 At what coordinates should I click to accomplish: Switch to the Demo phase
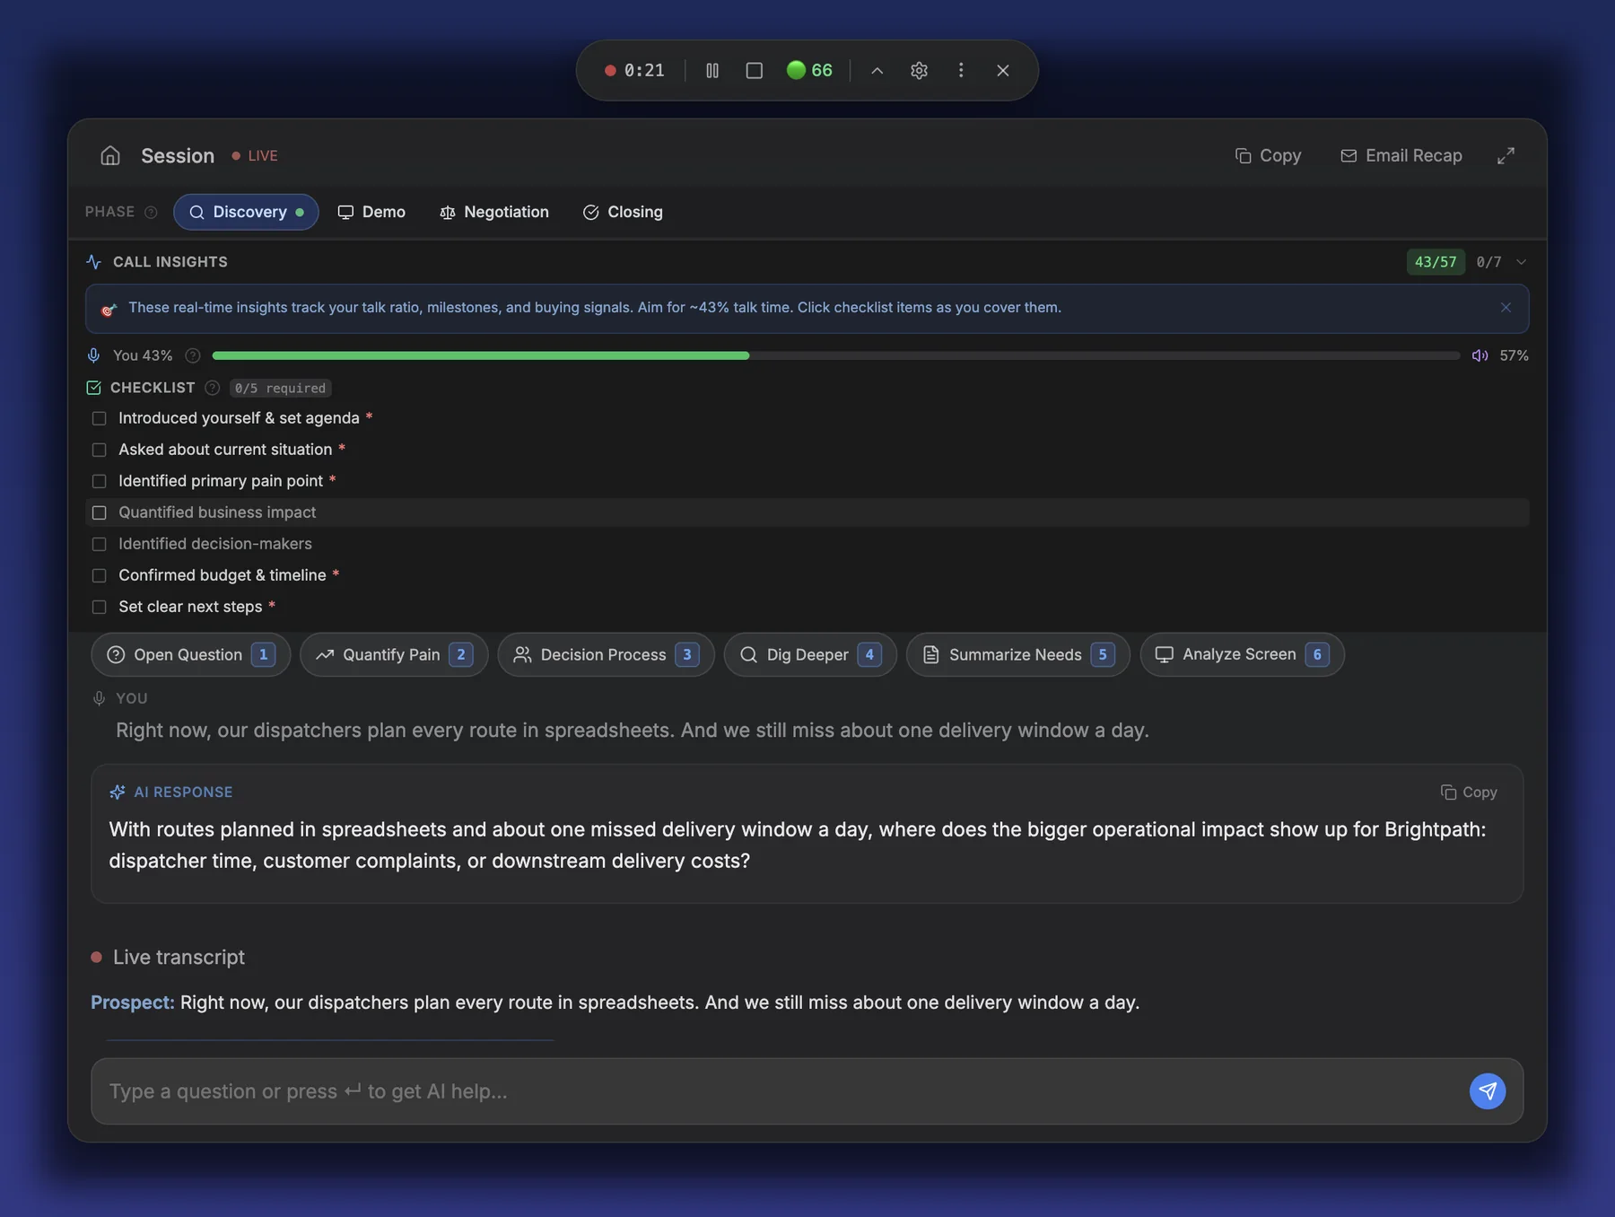(371, 212)
